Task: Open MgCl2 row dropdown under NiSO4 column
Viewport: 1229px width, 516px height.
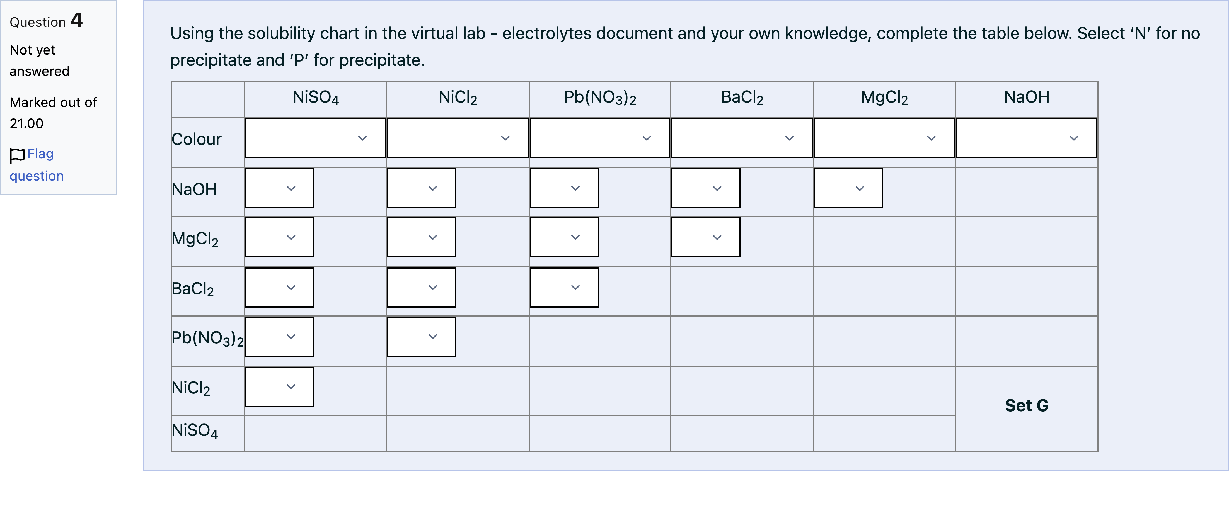Action: click(x=280, y=237)
